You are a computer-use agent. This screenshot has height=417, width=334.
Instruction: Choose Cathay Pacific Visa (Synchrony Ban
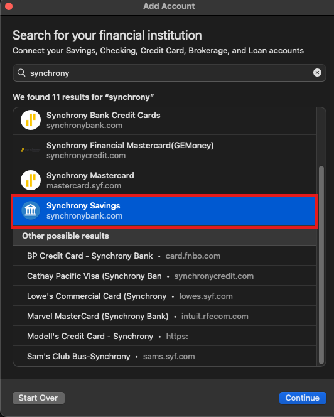(164, 276)
